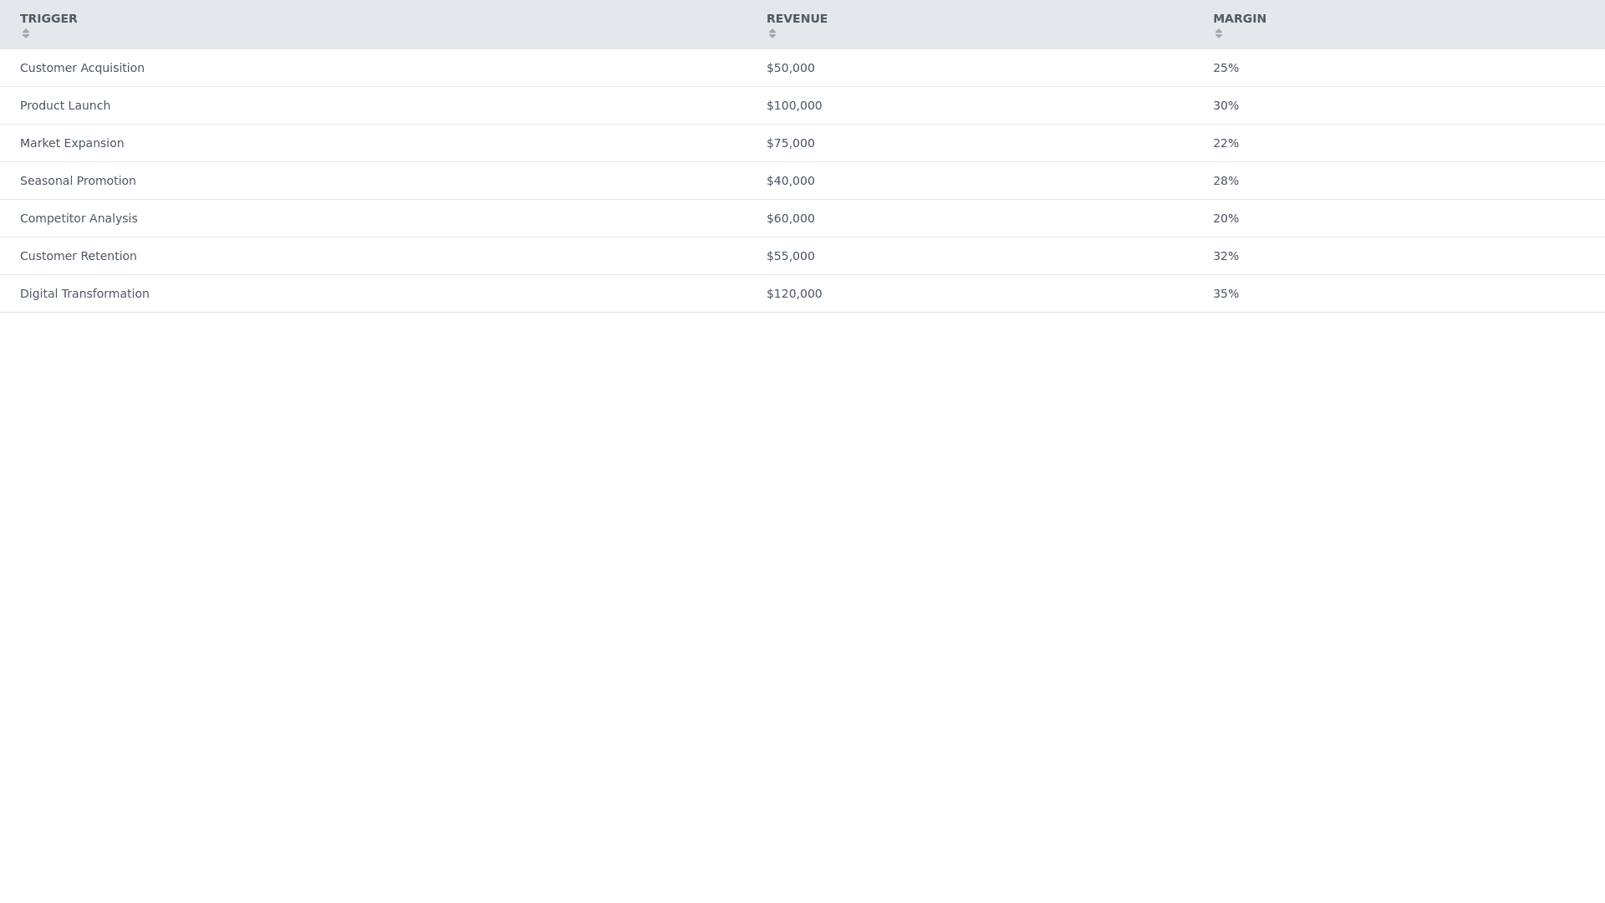1605x903 pixels.
Task: Click the Margin column sort icon
Action: coord(1219,34)
